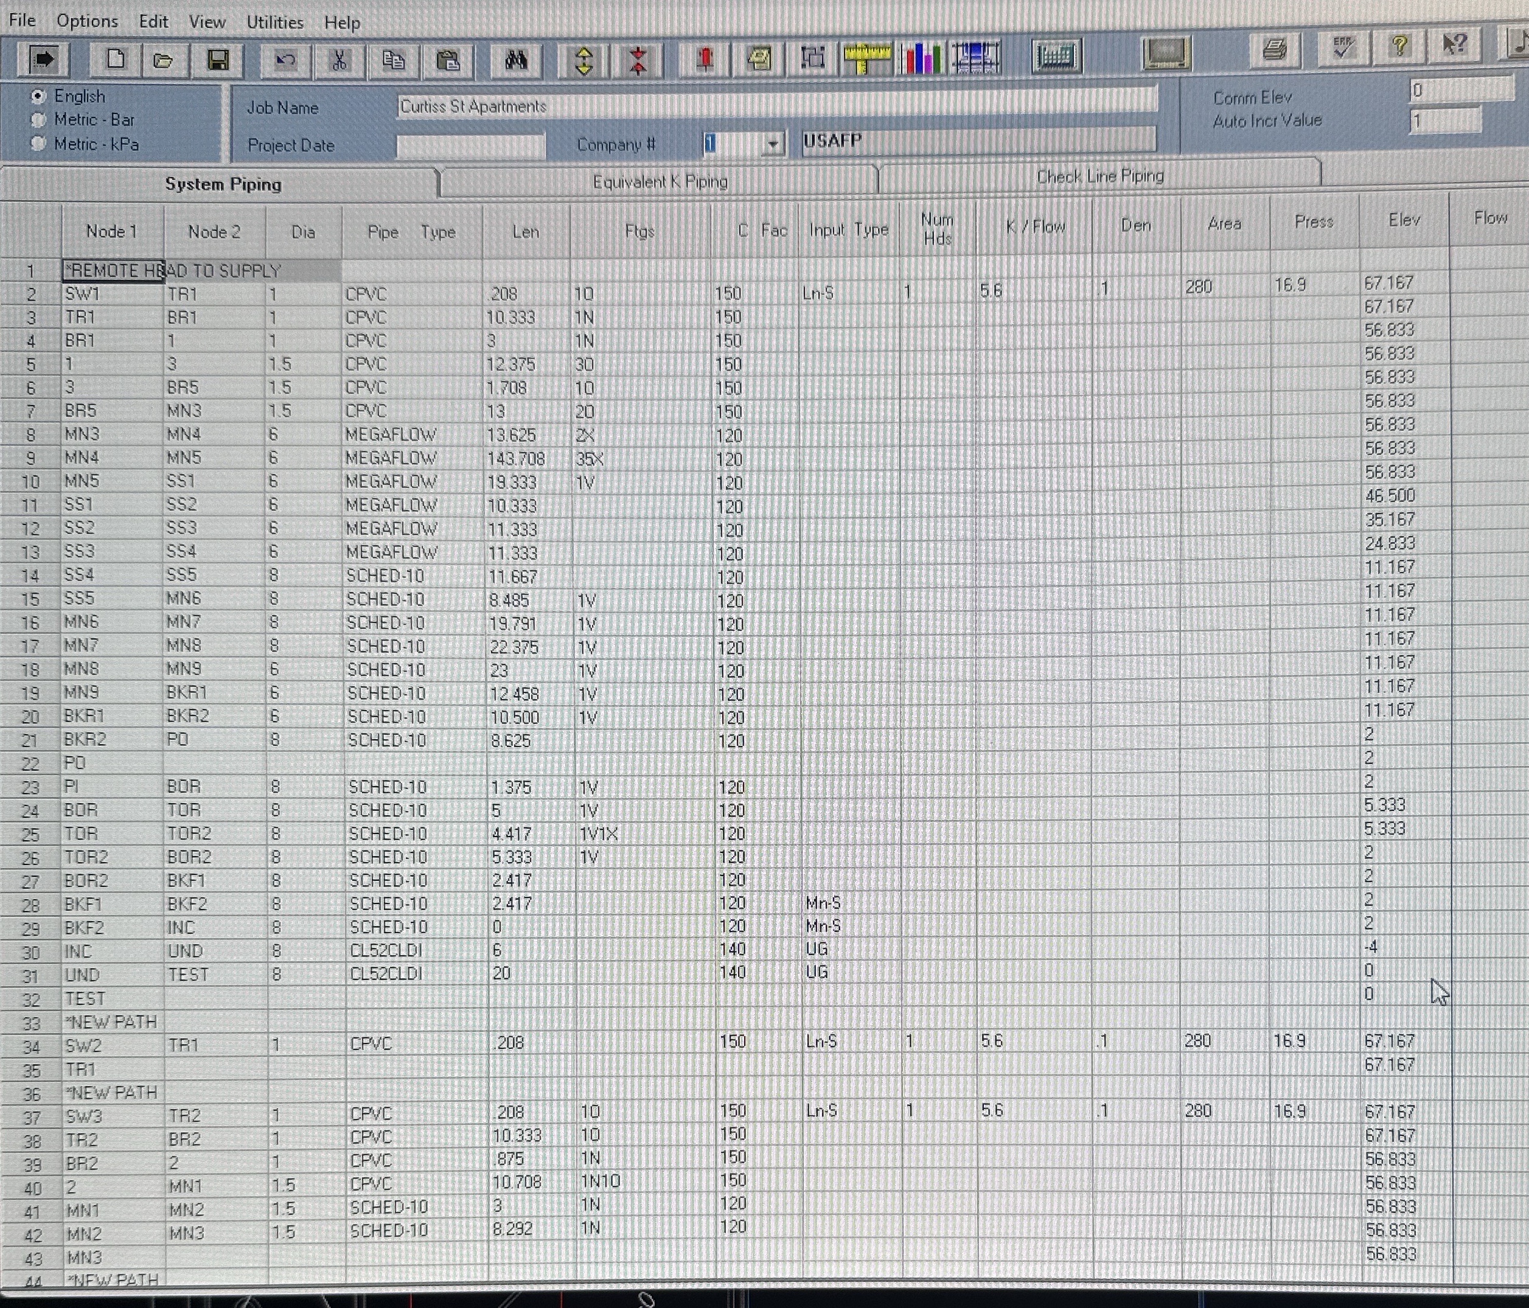Click the binoculars Find icon

pos(515,60)
